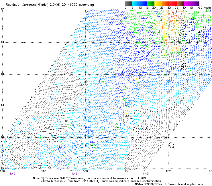Click the latitude label 14
The height and width of the screenshot is (186, 212).
(2, 105)
